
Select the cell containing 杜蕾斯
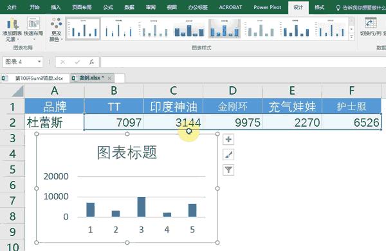coord(55,122)
